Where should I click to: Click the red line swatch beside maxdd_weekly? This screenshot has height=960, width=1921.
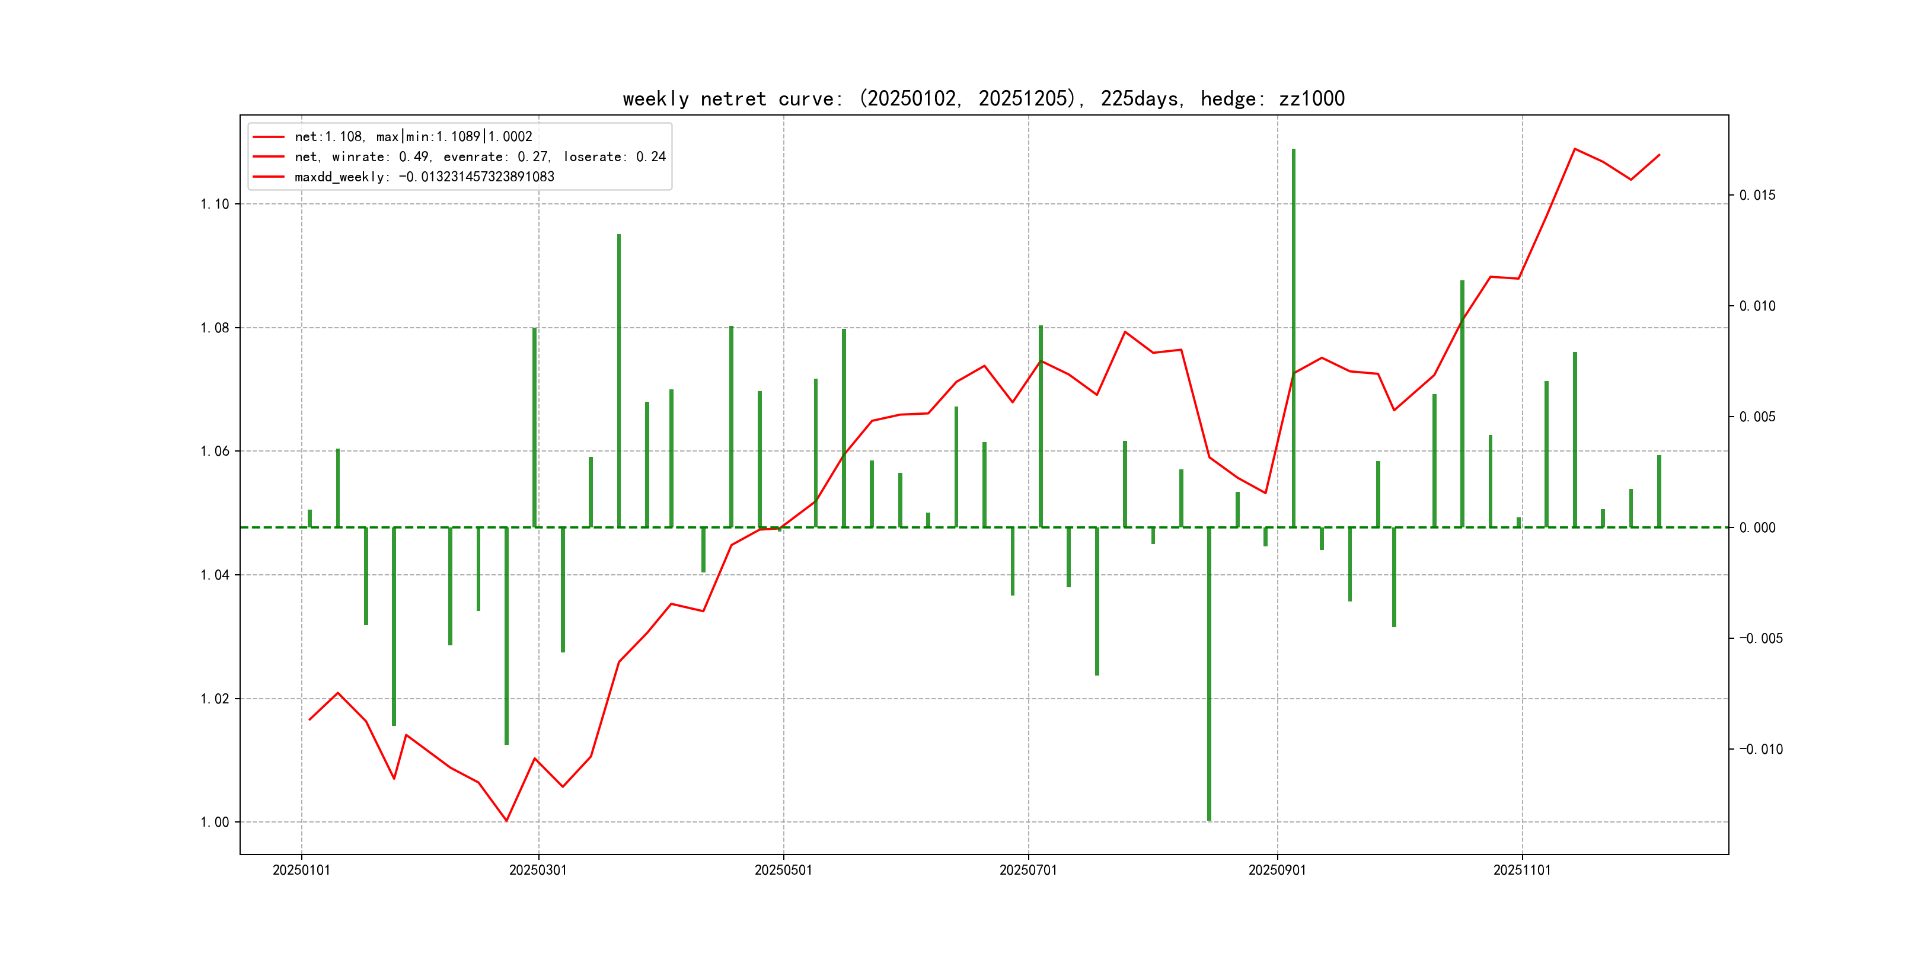click(x=269, y=177)
